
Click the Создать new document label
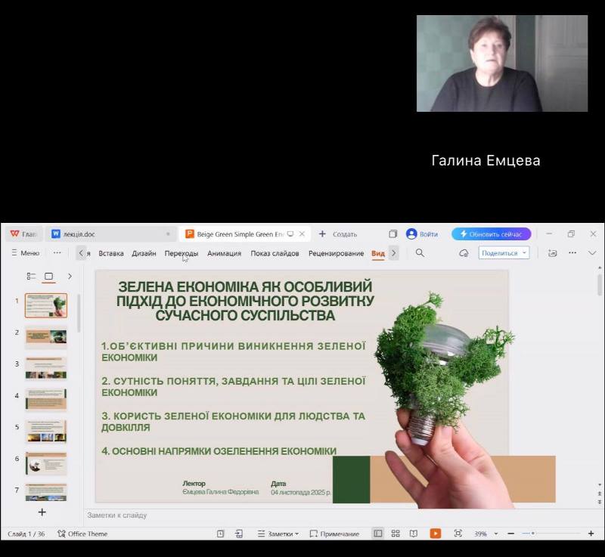click(345, 234)
